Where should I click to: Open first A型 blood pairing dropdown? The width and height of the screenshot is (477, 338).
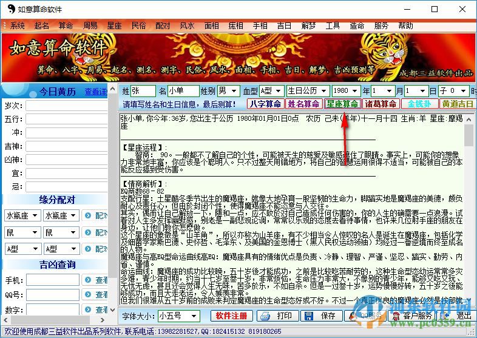pos(22,249)
